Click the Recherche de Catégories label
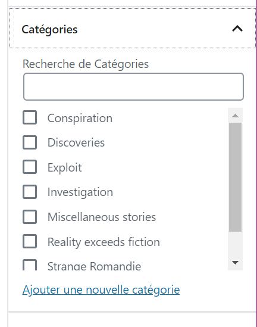Image resolution: width=257 pixels, height=327 pixels. pyautogui.click(x=86, y=64)
